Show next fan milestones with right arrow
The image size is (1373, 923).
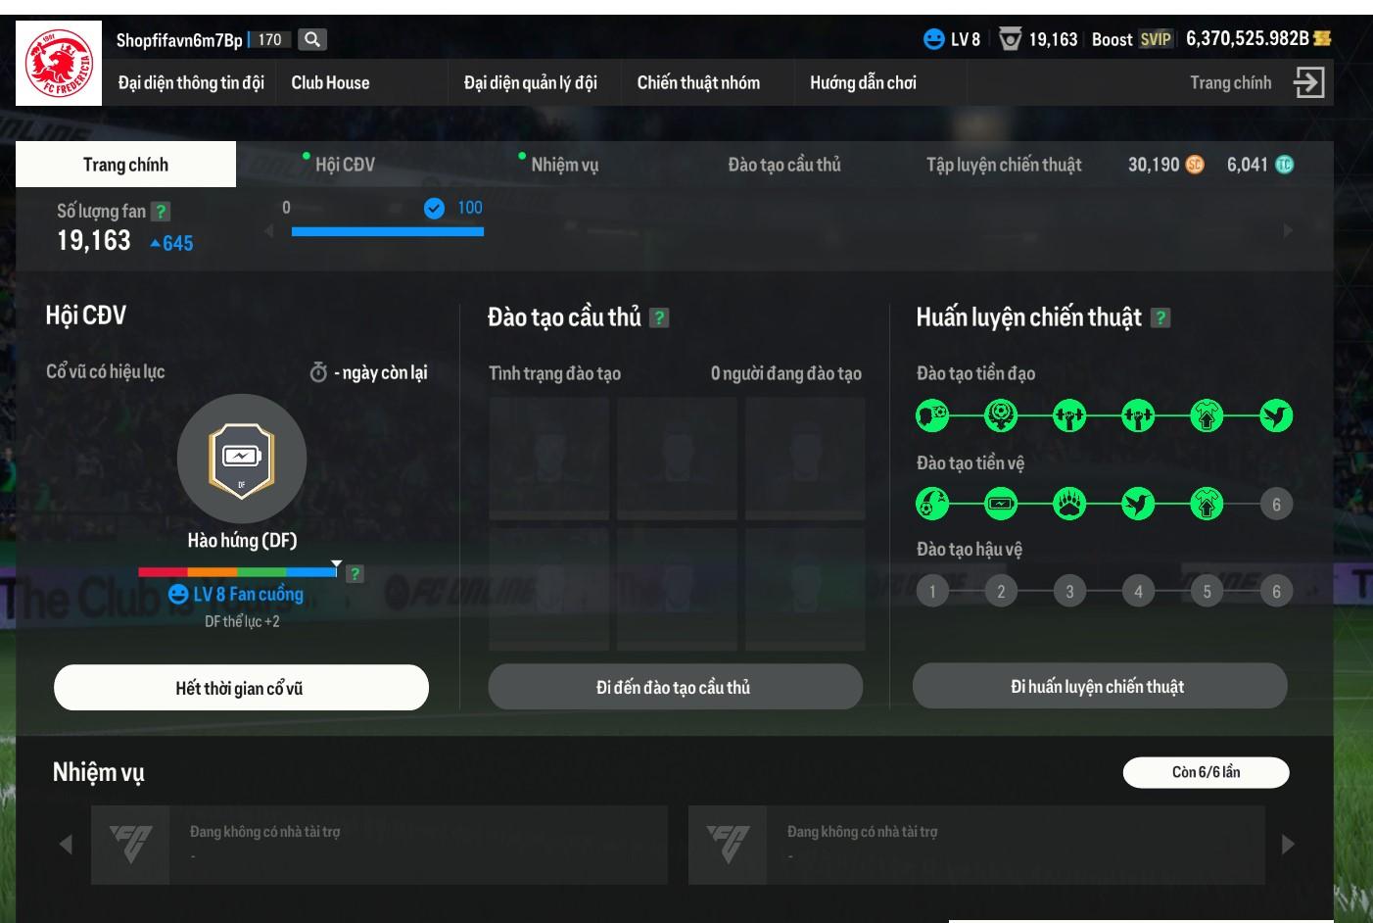tap(1288, 230)
